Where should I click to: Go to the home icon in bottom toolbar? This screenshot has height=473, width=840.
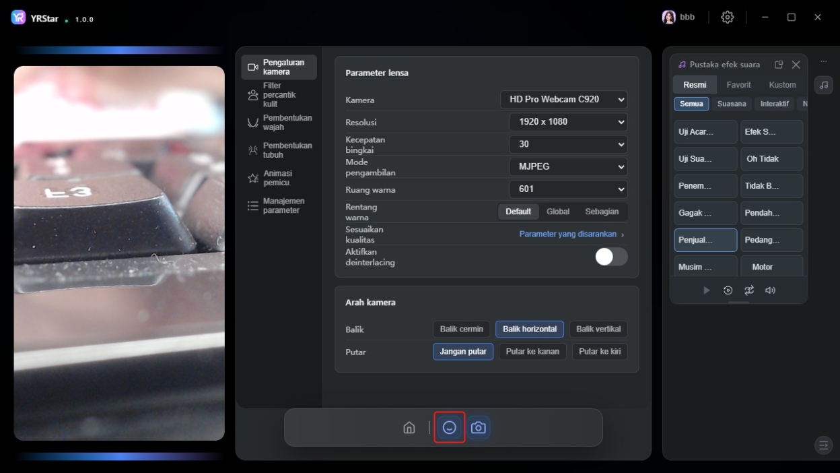[409, 428]
